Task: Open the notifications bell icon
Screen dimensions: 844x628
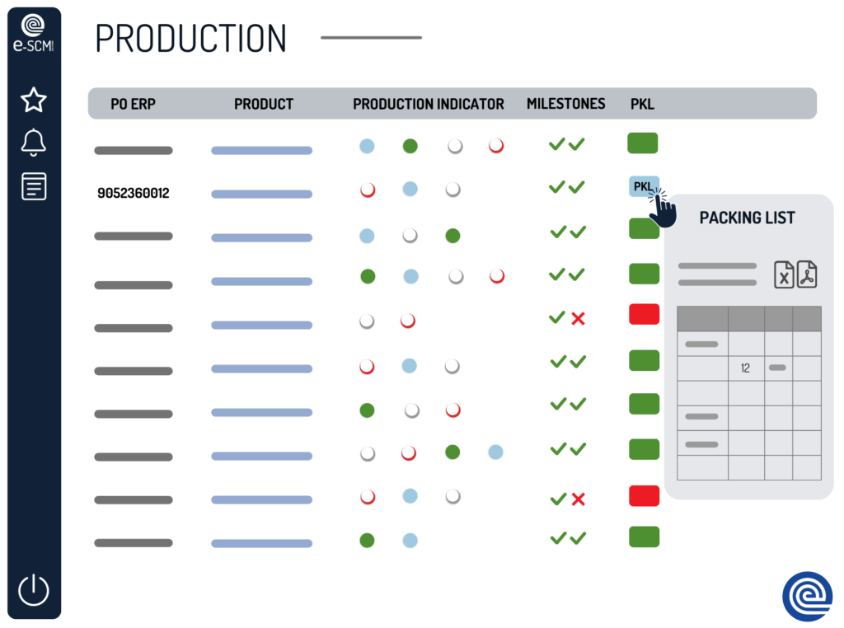Action: coord(33,143)
